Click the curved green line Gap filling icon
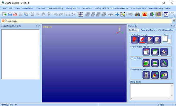 pos(164,63)
